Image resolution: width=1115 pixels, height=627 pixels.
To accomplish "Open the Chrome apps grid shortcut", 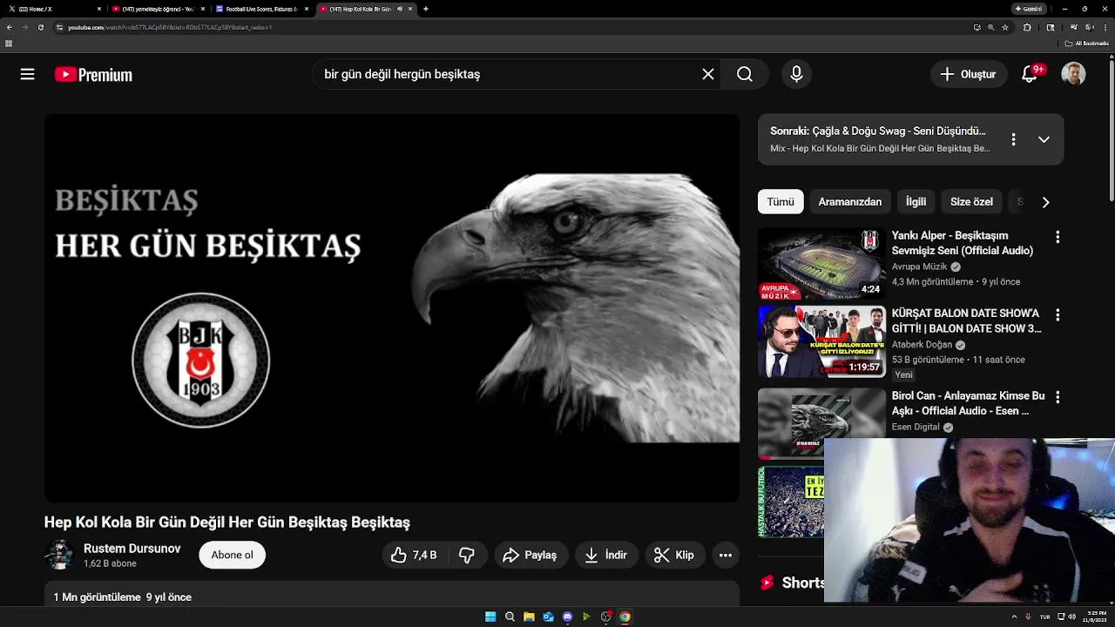I will (x=9, y=43).
